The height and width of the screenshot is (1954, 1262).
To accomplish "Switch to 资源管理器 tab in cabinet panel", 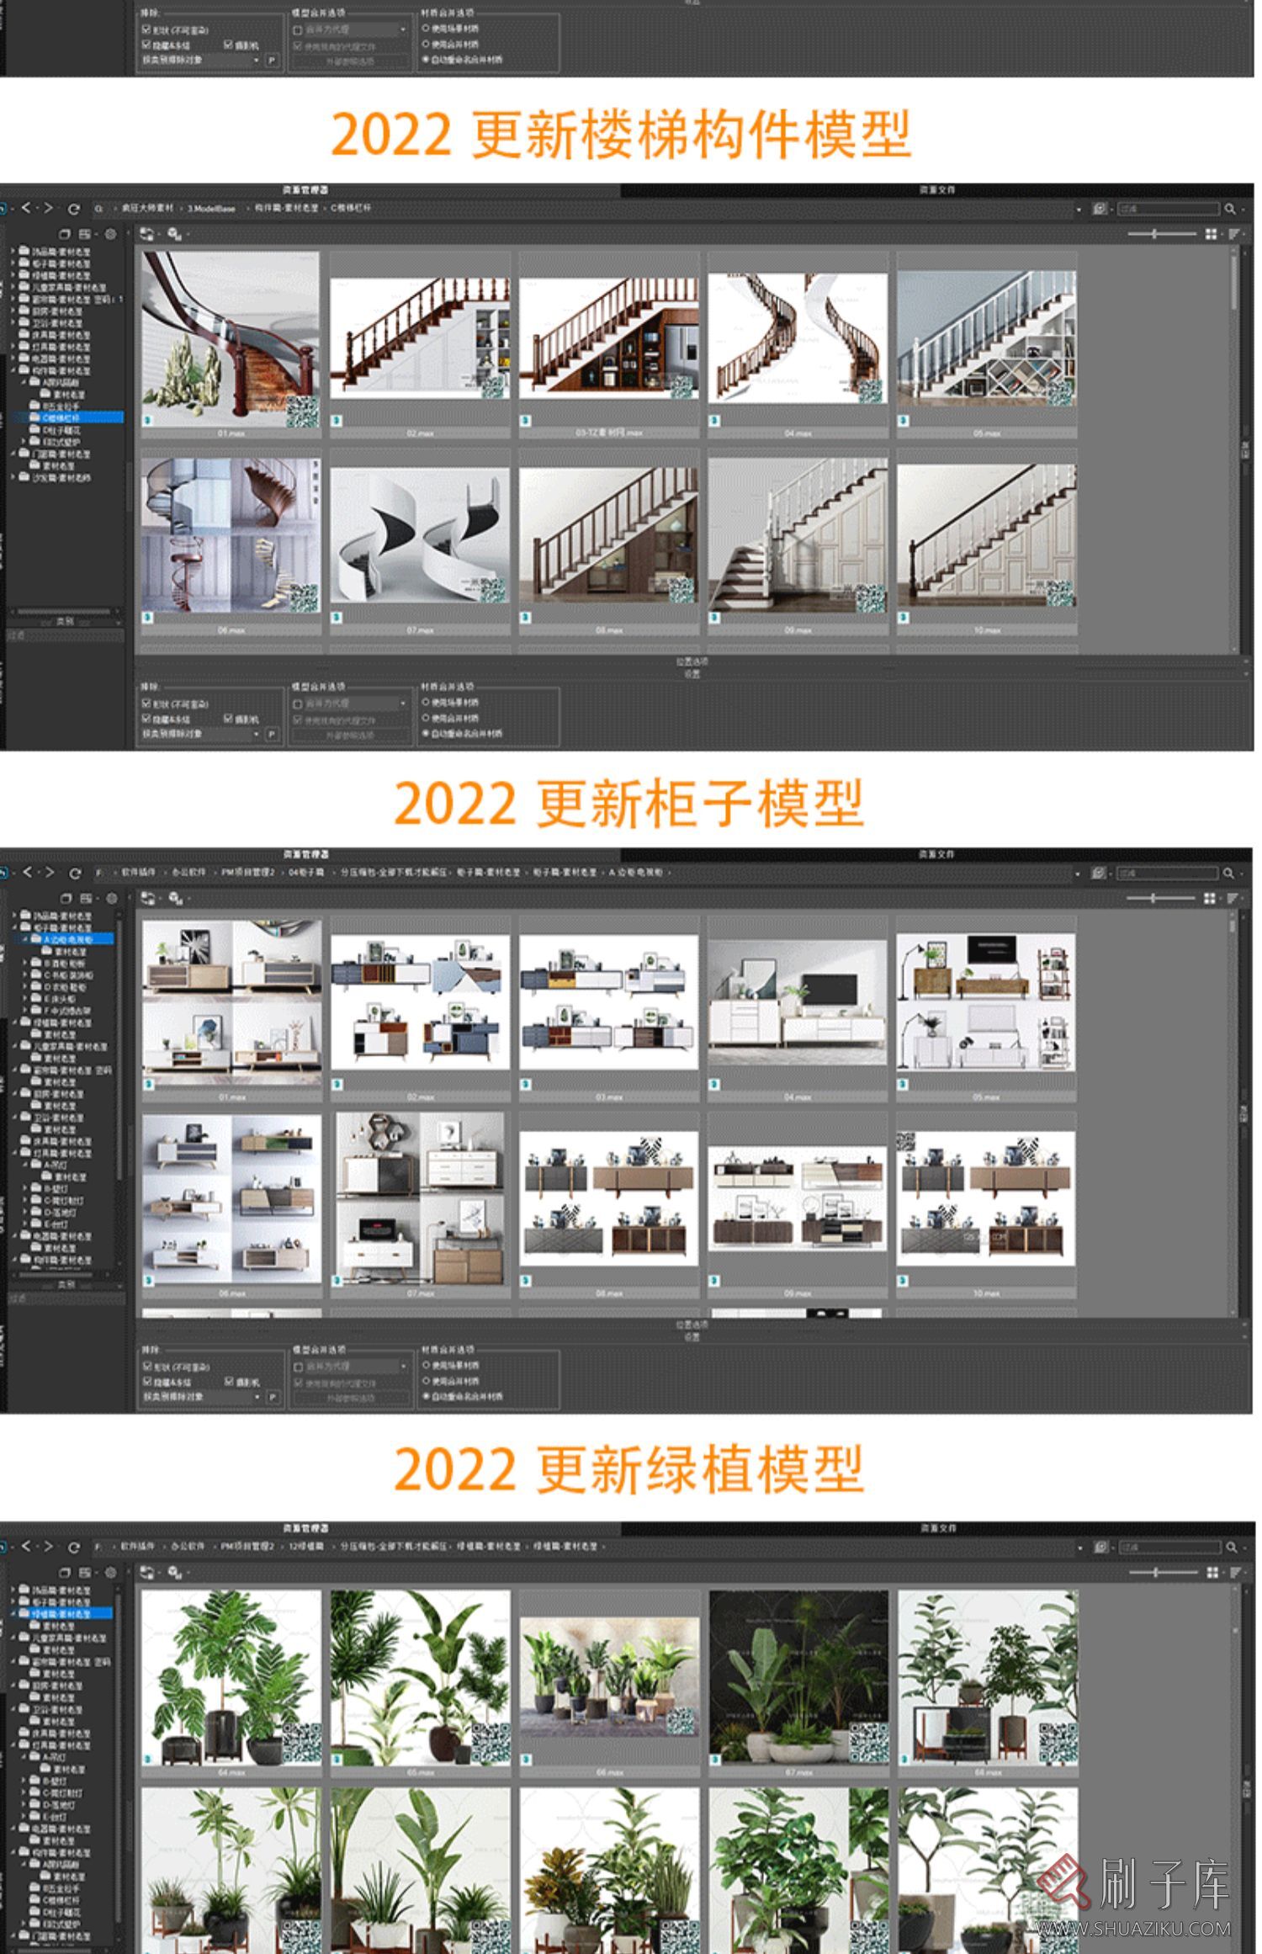I will coord(306,854).
